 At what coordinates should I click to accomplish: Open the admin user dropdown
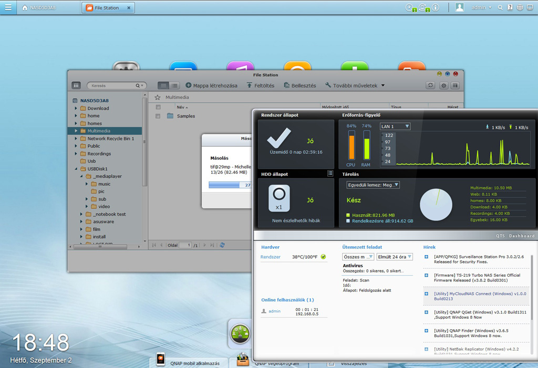481,7
